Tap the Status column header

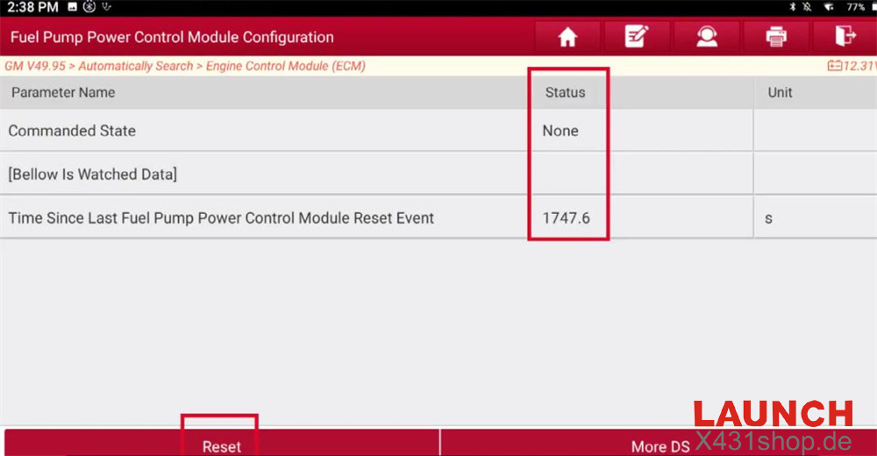coord(565,92)
